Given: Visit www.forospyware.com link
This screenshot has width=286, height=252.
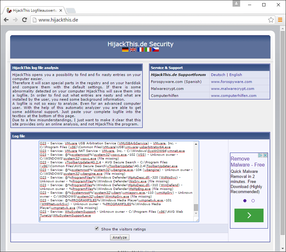Looking at the screenshot, I should coord(232,82).
